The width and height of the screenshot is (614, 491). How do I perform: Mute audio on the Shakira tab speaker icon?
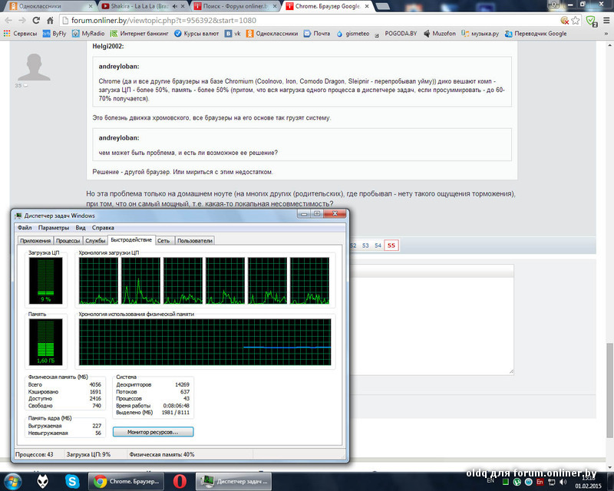point(175,6)
